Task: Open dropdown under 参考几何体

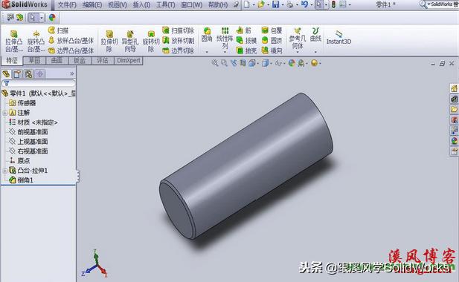Action: coord(298,52)
